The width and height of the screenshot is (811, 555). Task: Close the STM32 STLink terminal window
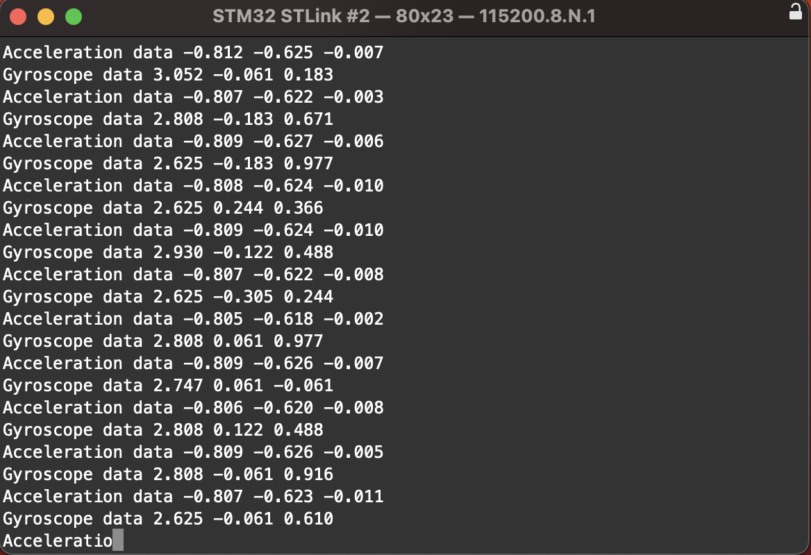18,17
